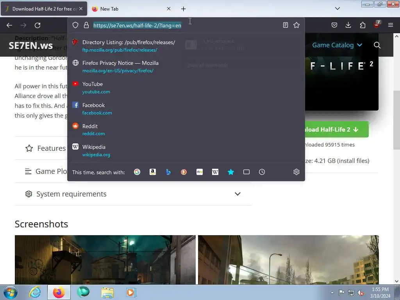The height and width of the screenshot is (300, 400).
Task: Open the Pocket save icon
Action: 334,25
